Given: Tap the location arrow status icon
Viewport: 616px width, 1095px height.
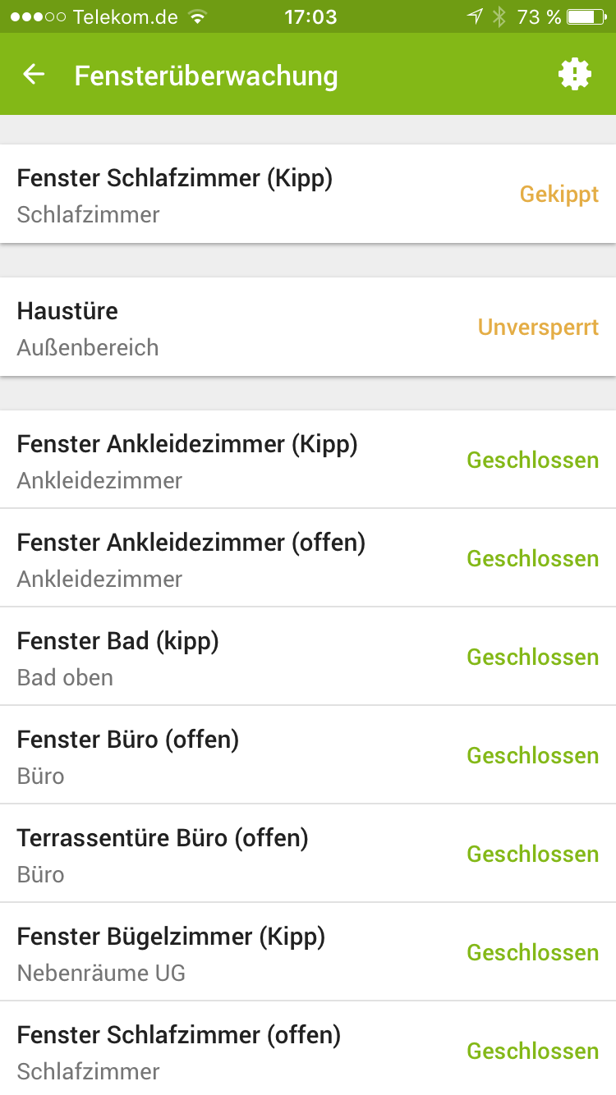Looking at the screenshot, I should coord(475,16).
